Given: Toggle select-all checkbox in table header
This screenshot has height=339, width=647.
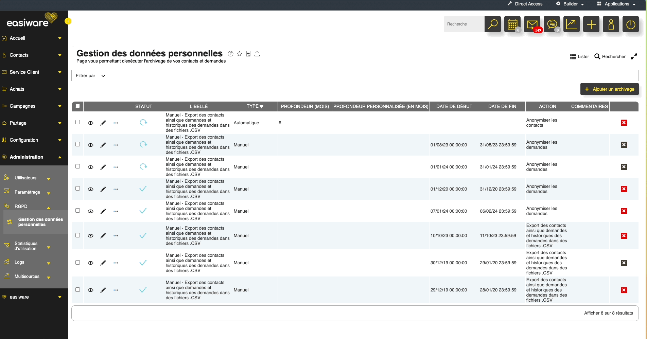Looking at the screenshot, I should 77,106.
